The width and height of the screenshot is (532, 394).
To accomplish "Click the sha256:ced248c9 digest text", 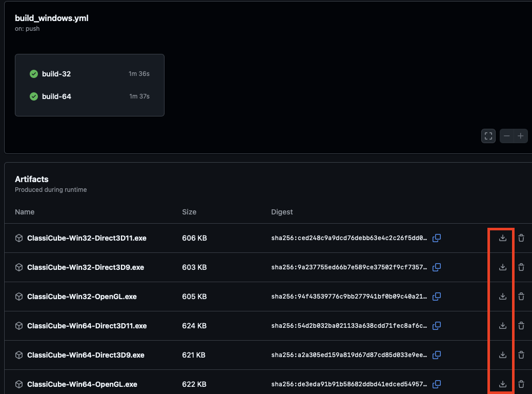I will [349, 238].
